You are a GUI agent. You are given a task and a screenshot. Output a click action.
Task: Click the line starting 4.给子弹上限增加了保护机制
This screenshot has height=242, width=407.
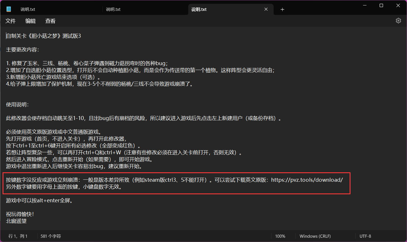tap(99, 84)
